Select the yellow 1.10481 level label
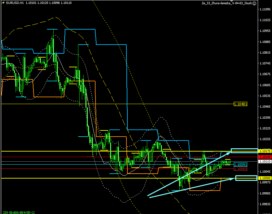272x214 pixels. tap(240, 104)
